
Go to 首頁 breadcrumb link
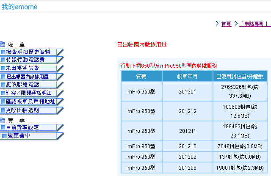click(226, 24)
